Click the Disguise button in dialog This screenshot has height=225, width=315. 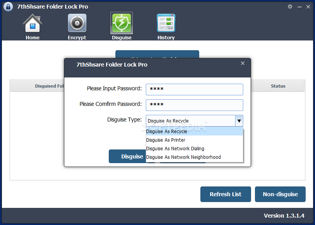click(x=127, y=156)
